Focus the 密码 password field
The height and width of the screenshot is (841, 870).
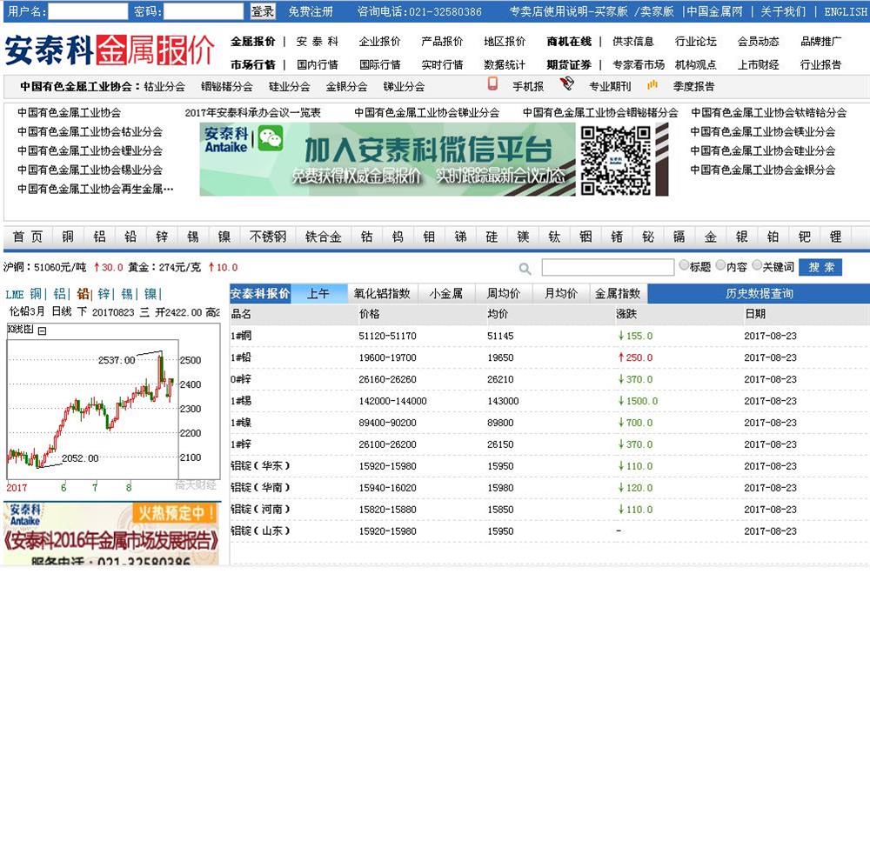click(x=203, y=11)
